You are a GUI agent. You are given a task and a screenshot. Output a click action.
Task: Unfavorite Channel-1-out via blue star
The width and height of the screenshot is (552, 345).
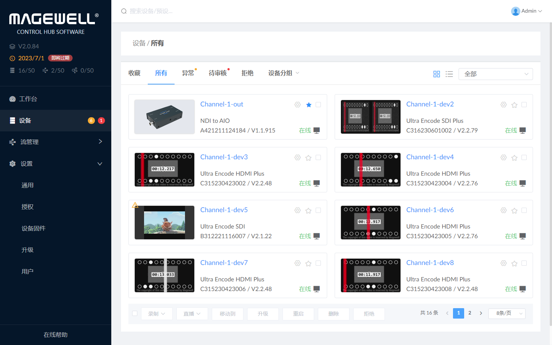pos(309,105)
